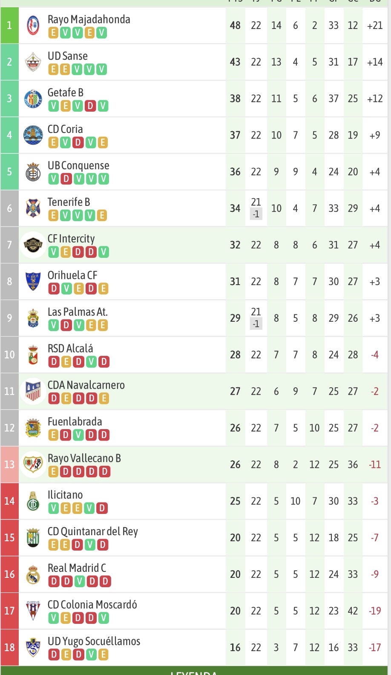The height and width of the screenshot is (675, 391).
Task: Click Tenerife B's -1 pending match badge
Action: coord(256,214)
